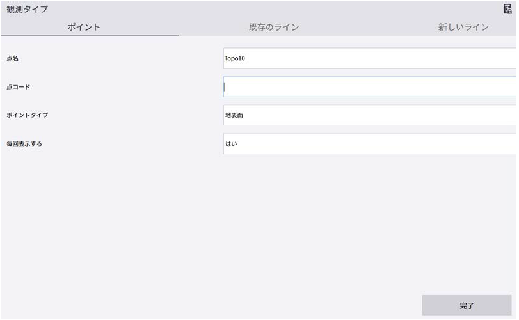Open the ポイントタイプ selection box
This screenshot has width=519, height=320.
point(370,115)
